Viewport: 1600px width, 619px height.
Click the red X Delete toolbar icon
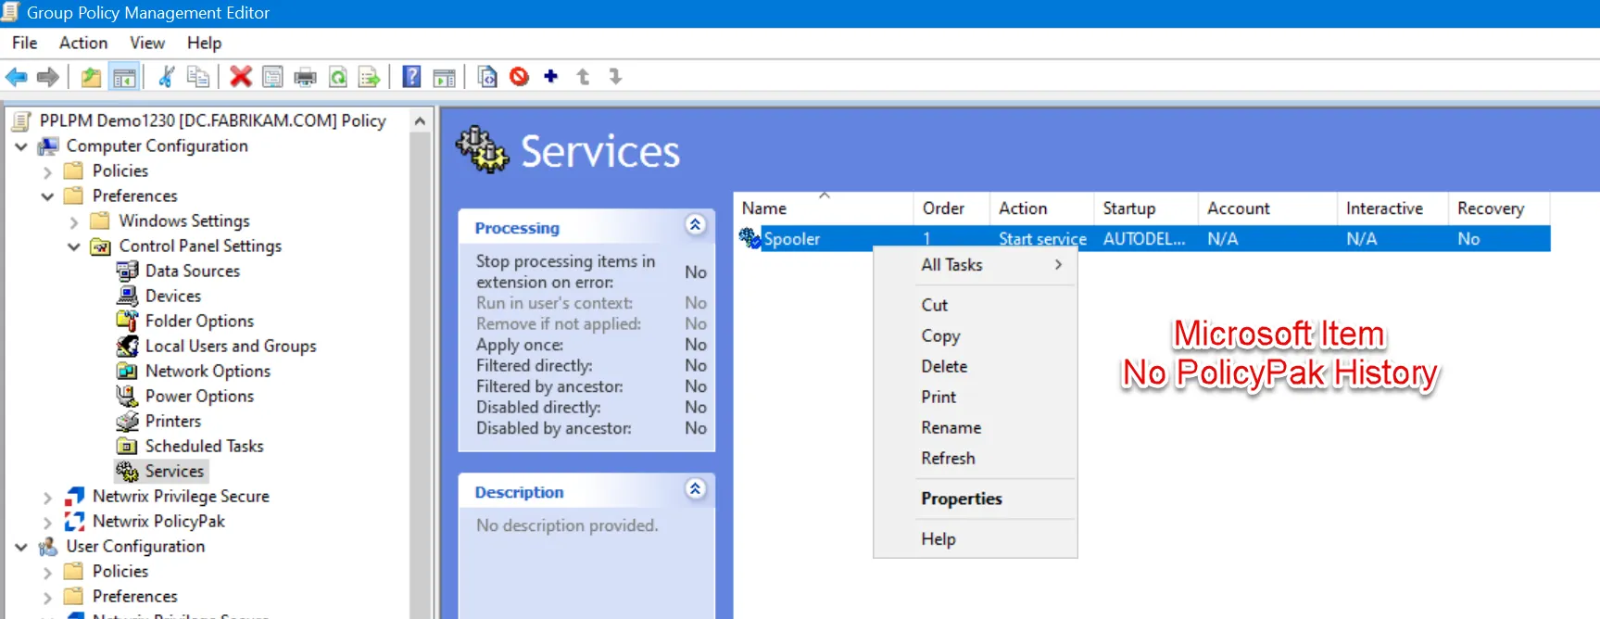click(241, 77)
